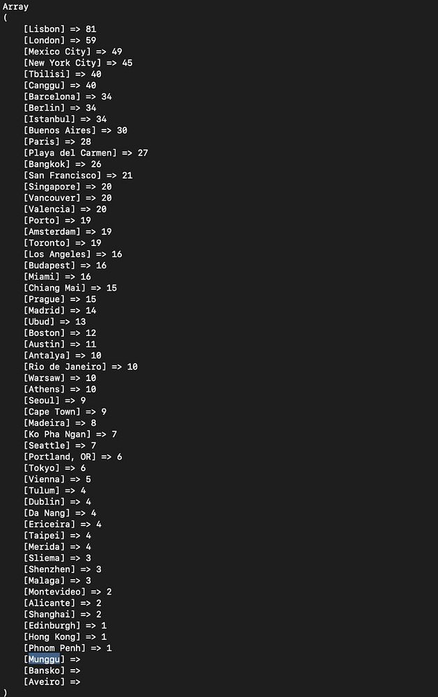This screenshot has height=697, width=438.
Task: Click the London entry line
Action: tap(59, 40)
